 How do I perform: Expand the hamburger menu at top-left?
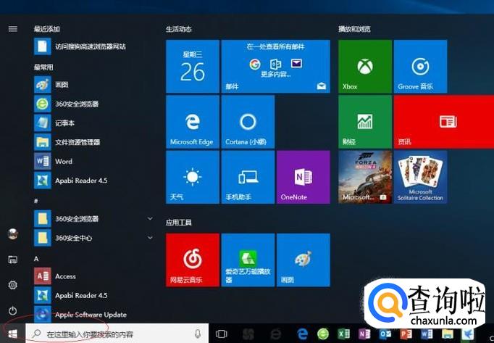coord(12,28)
